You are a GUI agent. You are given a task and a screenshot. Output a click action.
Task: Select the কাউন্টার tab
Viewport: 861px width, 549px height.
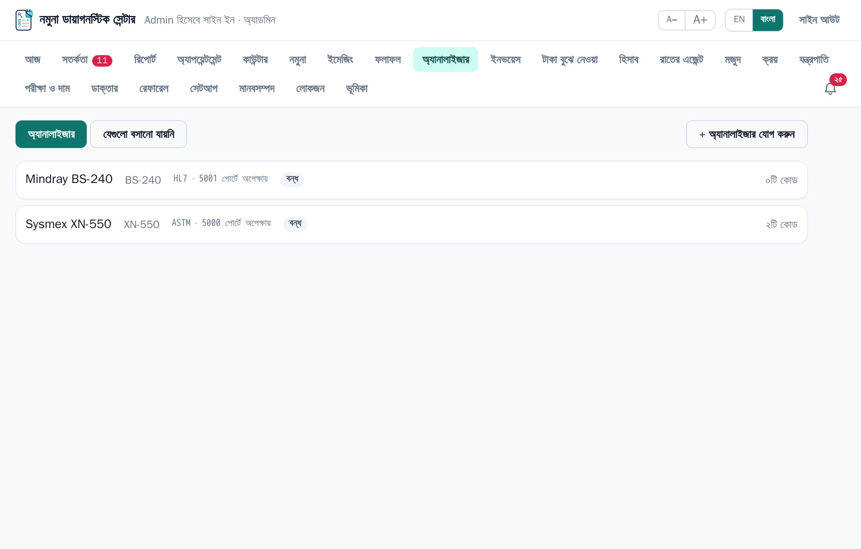coord(255,60)
